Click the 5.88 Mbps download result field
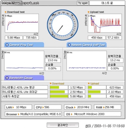This screenshot has height=129, width=126. coord(14,38)
